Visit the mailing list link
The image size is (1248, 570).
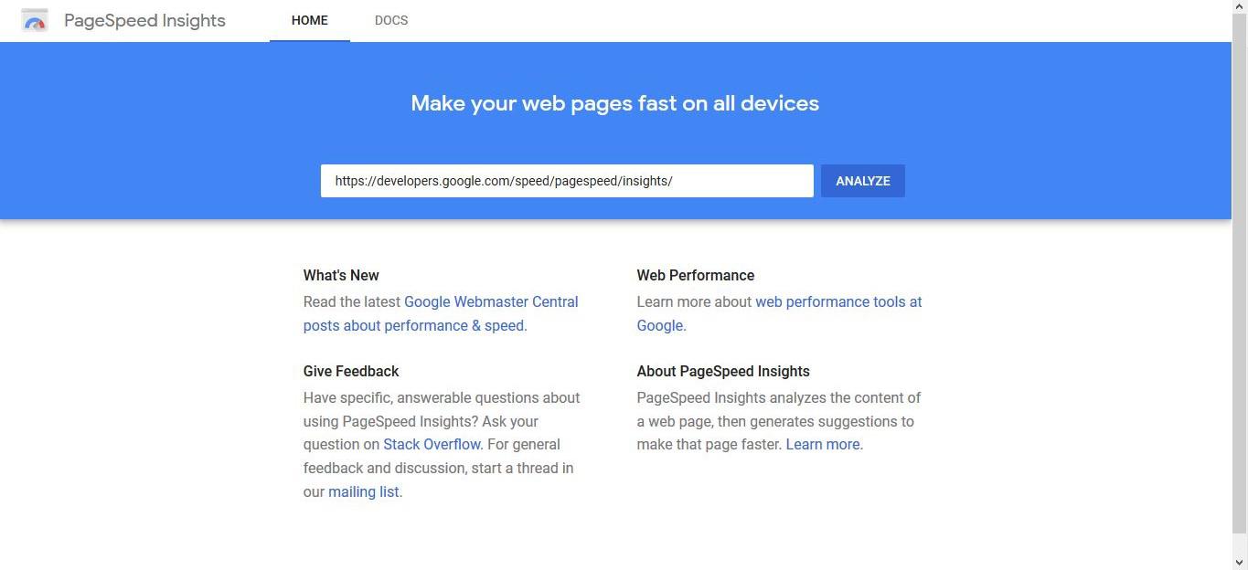pyautogui.click(x=363, y=492)
